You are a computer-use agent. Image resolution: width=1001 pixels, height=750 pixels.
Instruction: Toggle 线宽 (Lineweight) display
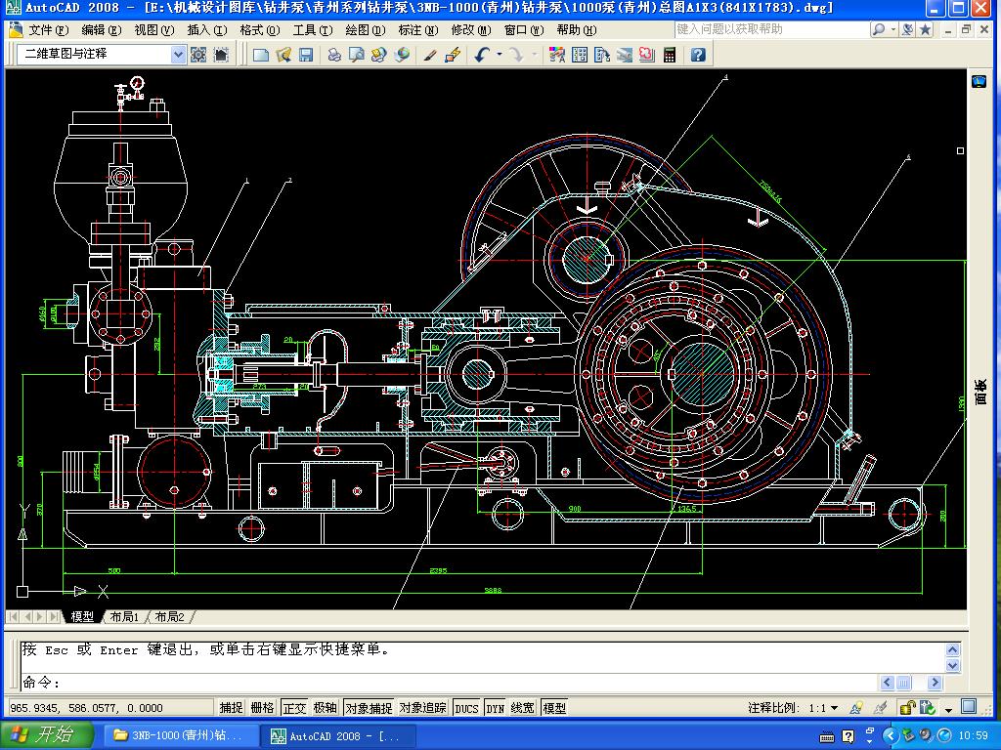523,708
